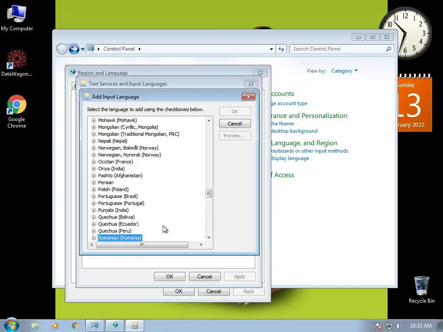Select Oriya (India) language row
The image size is (443, 332).
(111, 169)
